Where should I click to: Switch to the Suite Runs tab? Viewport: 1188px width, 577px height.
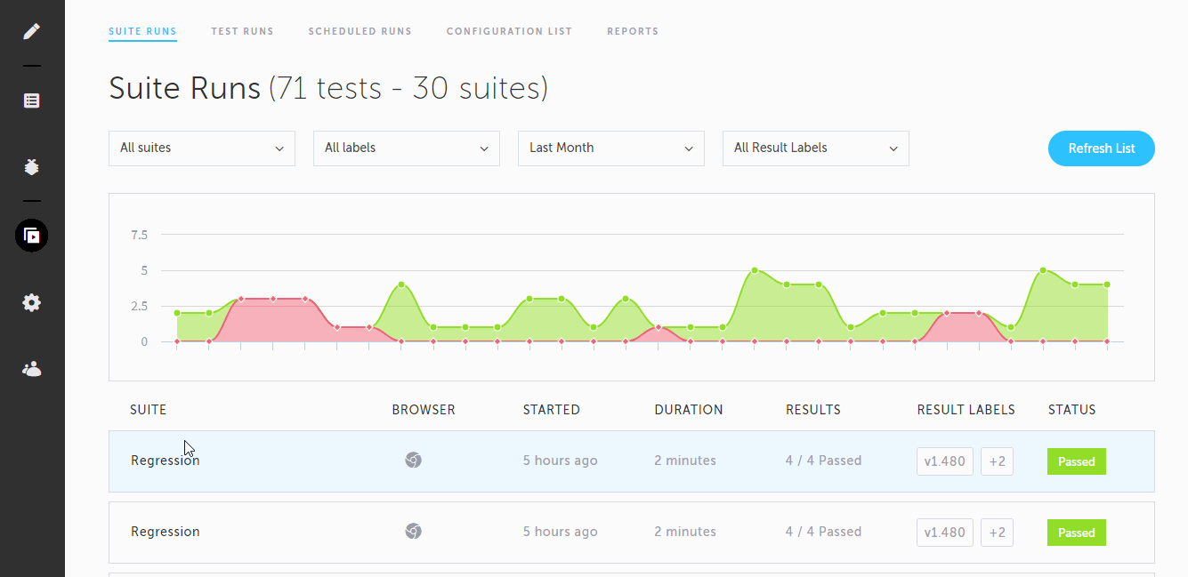[x=142, y=31]
